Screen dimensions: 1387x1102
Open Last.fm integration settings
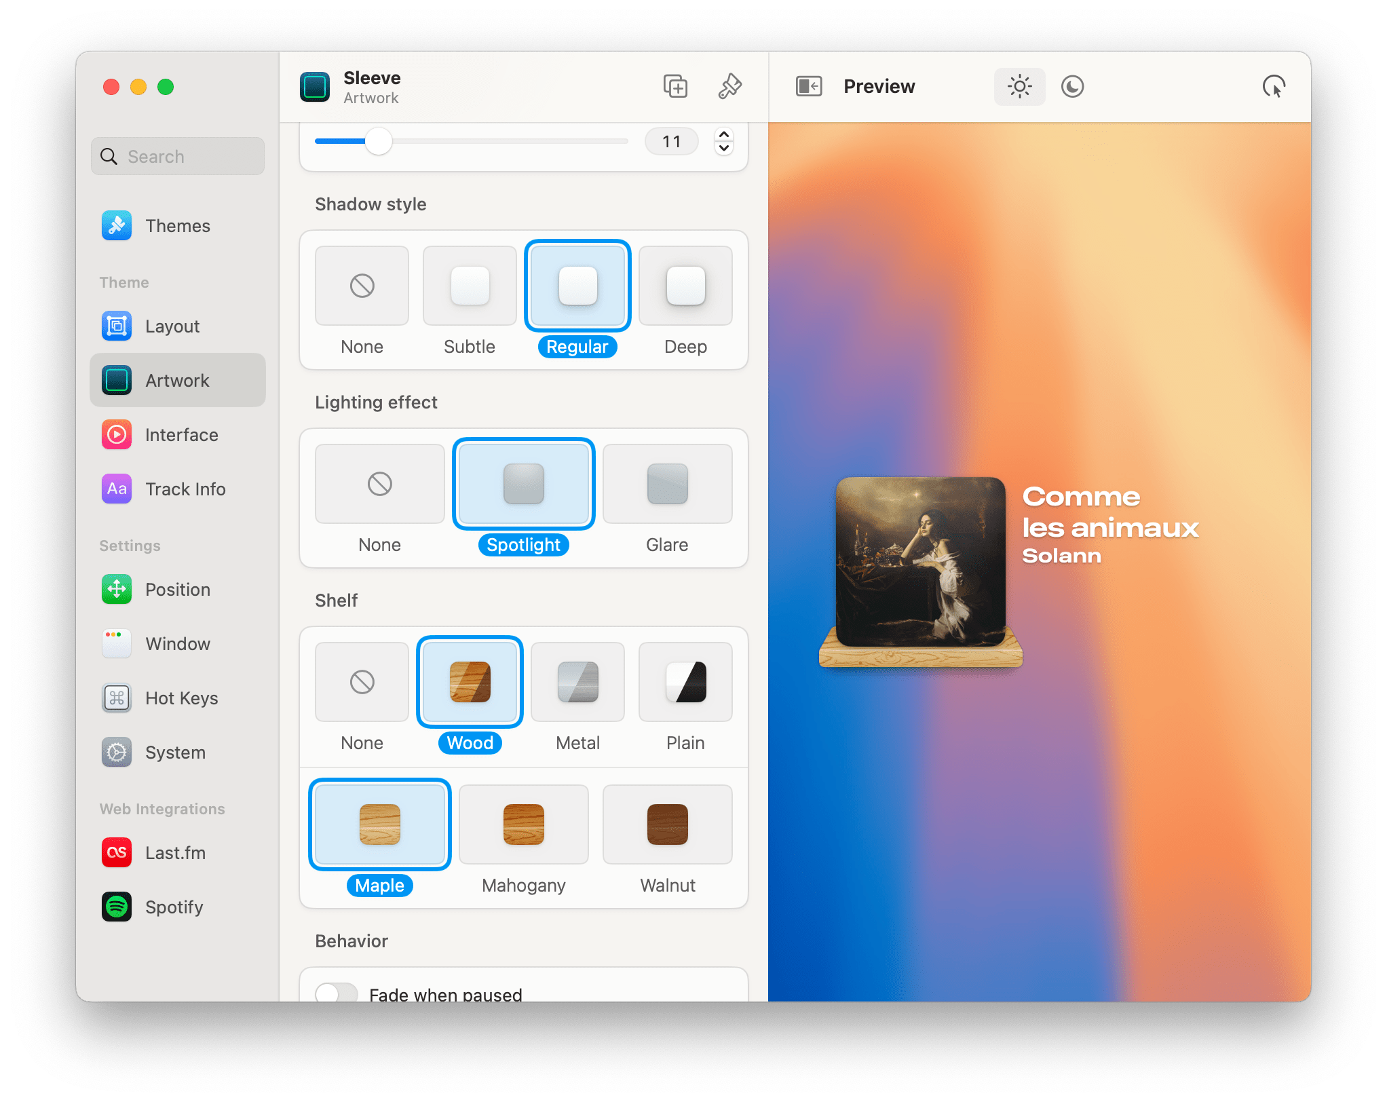click(x=175, y=853)
